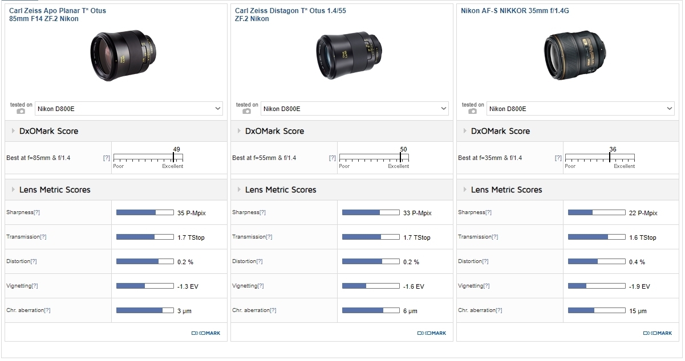Click the Carl Zeiss Distagon Otus 1.4/55 title
The image size is (685, 361).
click(290, 15)
